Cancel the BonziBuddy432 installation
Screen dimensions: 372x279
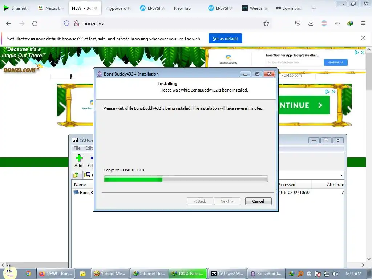pos(258,201)
